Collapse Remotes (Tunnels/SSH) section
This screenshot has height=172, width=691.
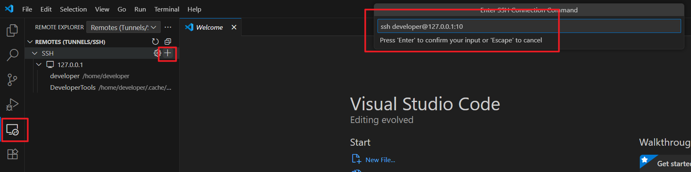pos(30,42)
